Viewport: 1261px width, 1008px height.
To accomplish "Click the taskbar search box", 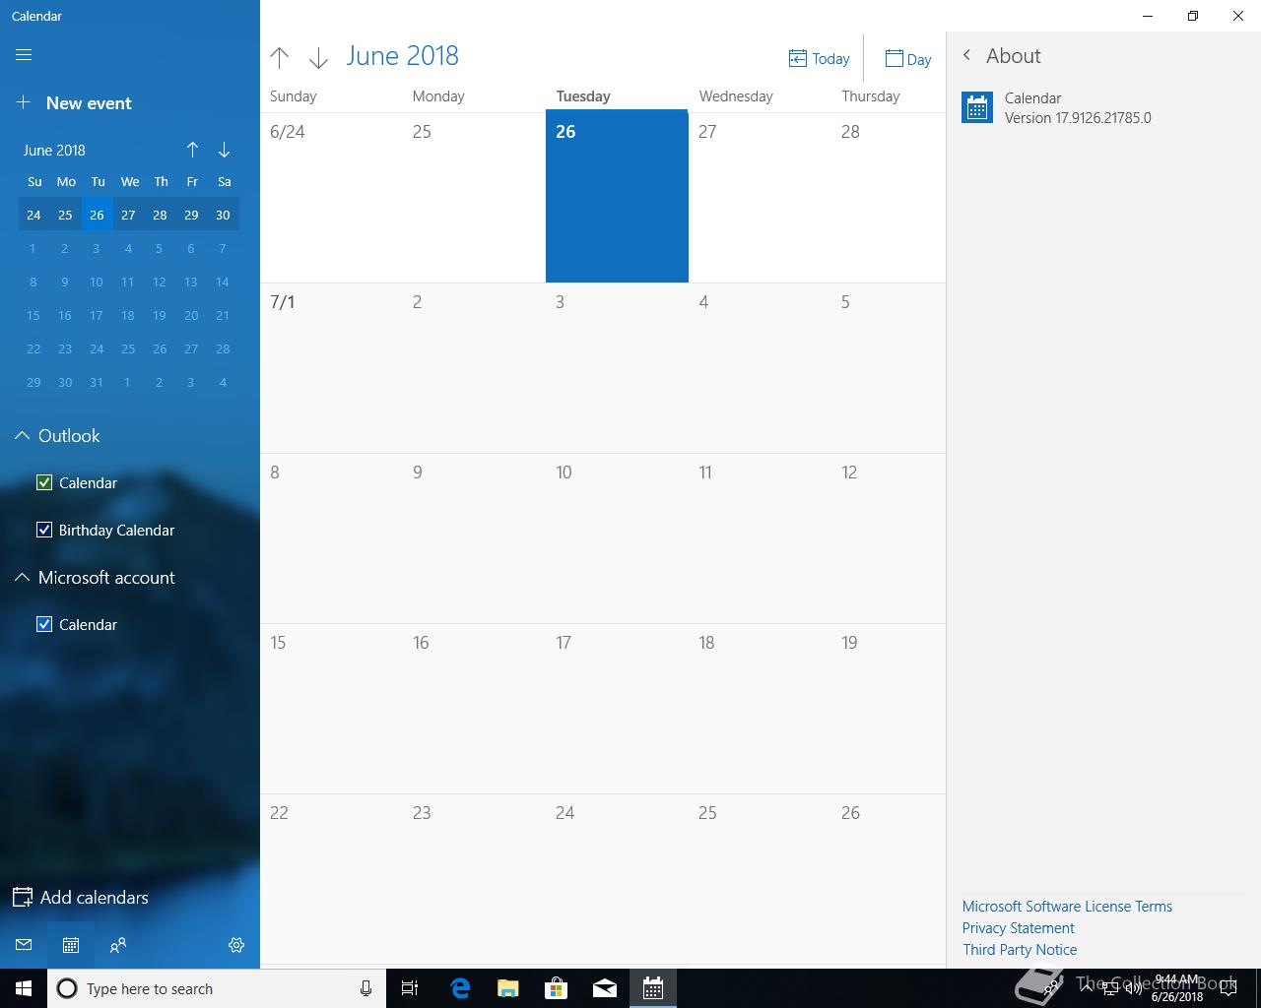I will click(x=216, y=988).
